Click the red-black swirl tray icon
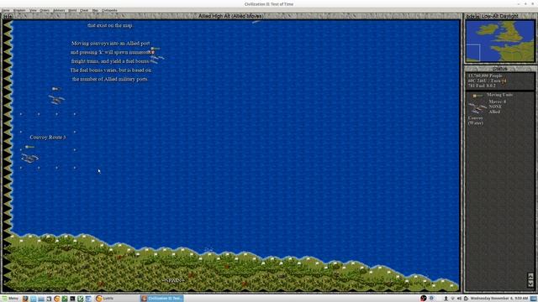 [424, 299]
